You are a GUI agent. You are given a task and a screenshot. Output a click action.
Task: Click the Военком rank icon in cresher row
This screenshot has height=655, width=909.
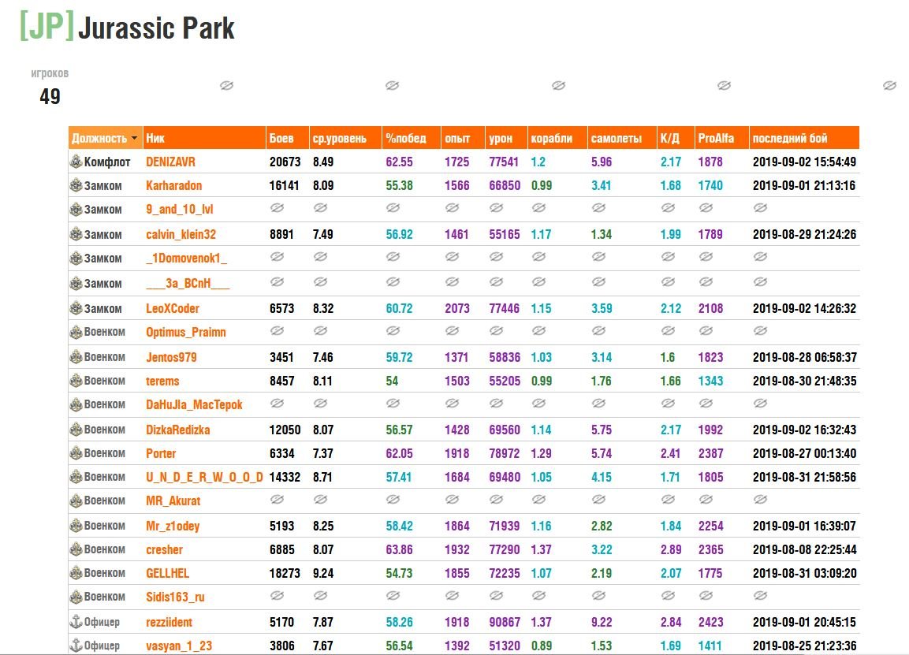76,549
